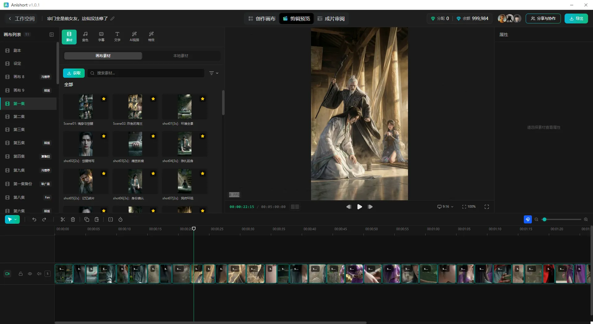Toggle the video track lock
This screenshot has height=324, width=593.
tap(21, 274)
